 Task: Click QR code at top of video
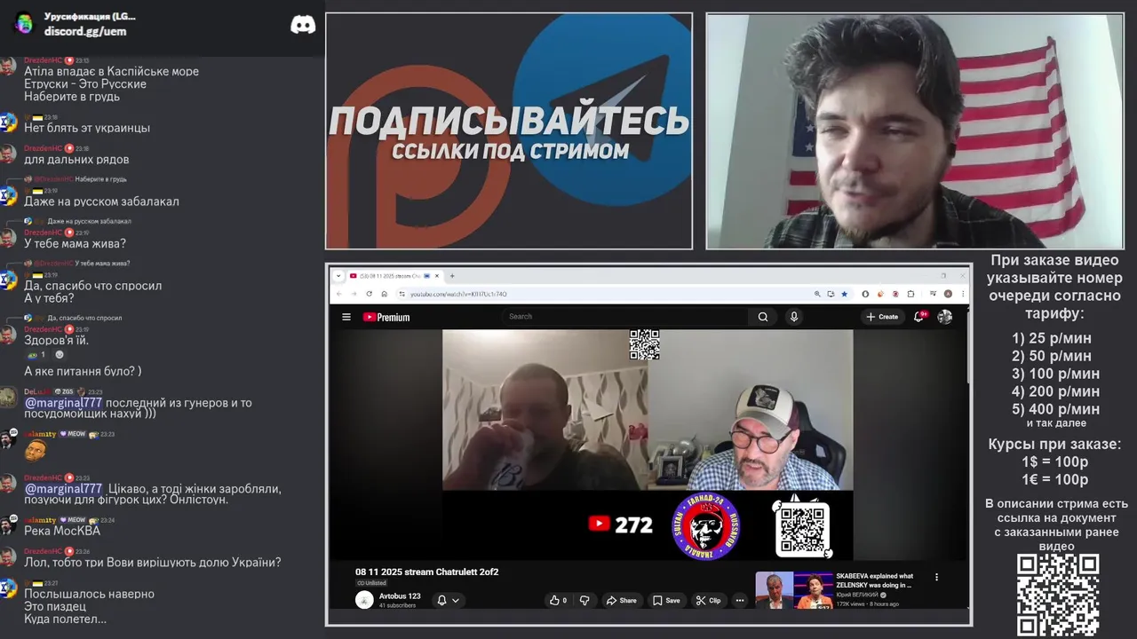tap(644, 345)
